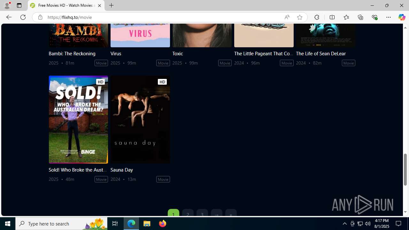
Task: Click scrollbar down arrow
Action: tap(405, 212)
